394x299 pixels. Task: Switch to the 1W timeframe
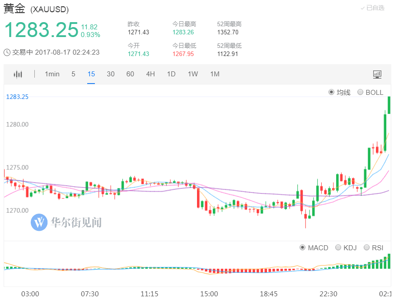click(x=193, y=74)
